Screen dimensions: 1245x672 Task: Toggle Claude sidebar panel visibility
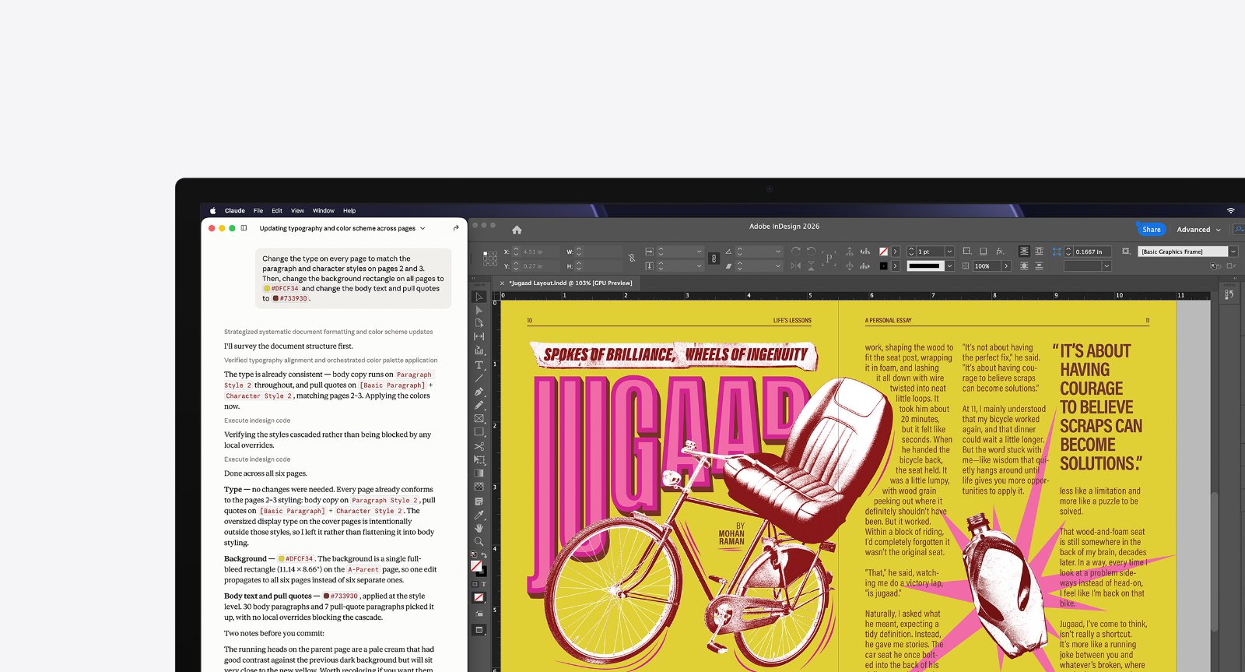point(244,228)
